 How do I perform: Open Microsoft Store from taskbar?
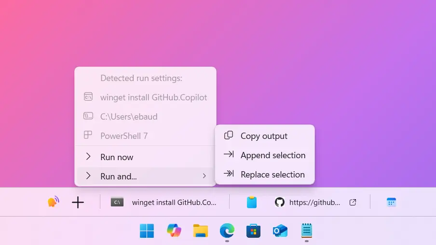(x=253, y=231)
